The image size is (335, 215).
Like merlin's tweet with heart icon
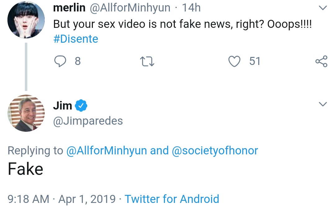234,61
